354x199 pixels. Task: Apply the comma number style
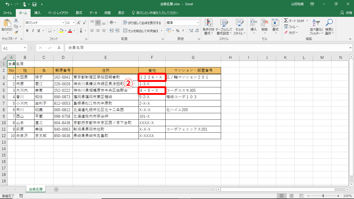click(x=183, y=31)
